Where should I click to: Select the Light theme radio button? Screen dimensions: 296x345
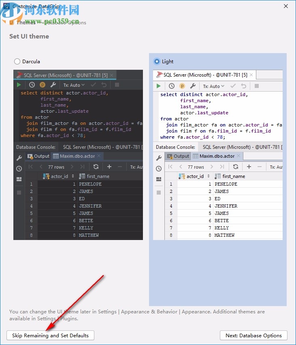point(157,61)
